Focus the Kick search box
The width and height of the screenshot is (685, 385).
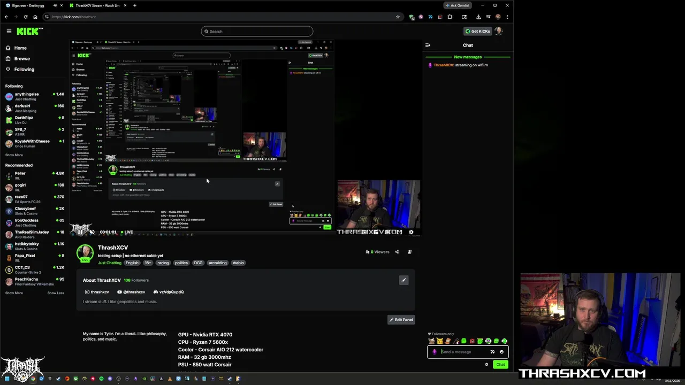click(x=257, y=32)
